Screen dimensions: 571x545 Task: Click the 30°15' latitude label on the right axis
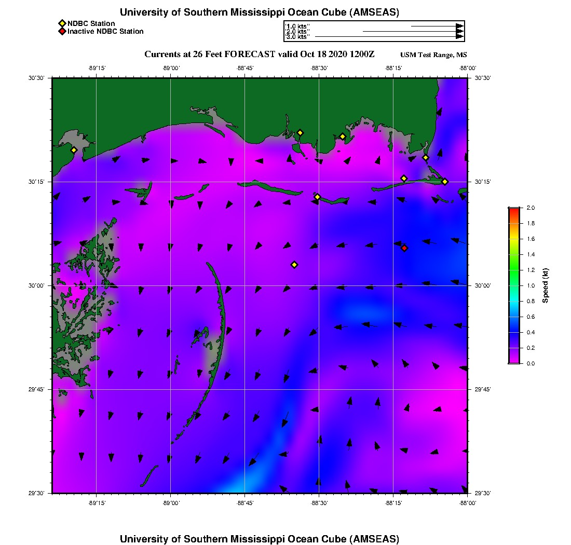(x=483, y=182)
